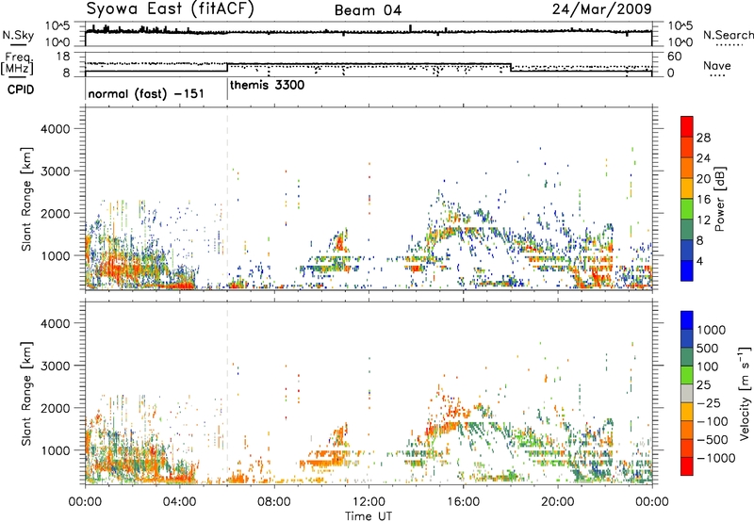
Task: Pick the yellow 16–20 dB Power colorbar segment
Action: pos(687,188)
